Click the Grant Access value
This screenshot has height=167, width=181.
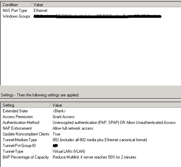point(64,117)
